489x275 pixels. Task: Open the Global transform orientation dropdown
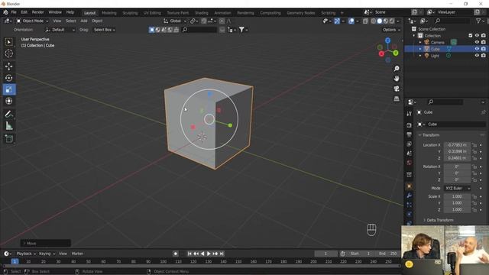click(x=175, y=21)
